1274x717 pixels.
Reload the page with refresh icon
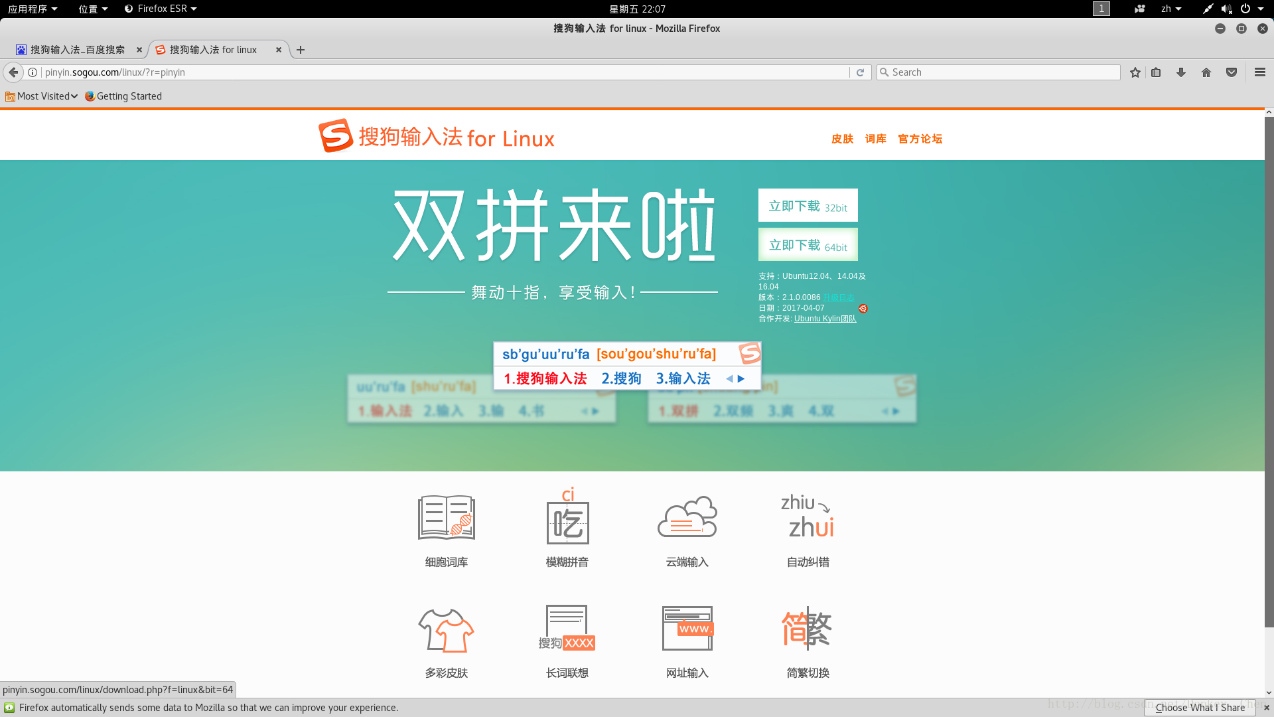pyautogui.click(x=860, y=72)
